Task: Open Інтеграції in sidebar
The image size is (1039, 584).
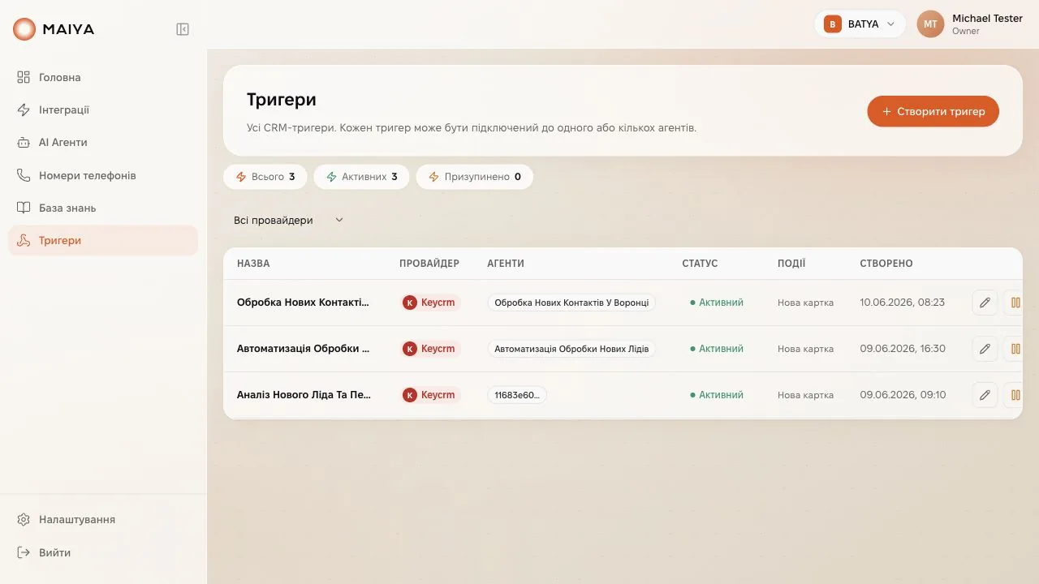Action: pyautogui.click(x=103, y=109)
